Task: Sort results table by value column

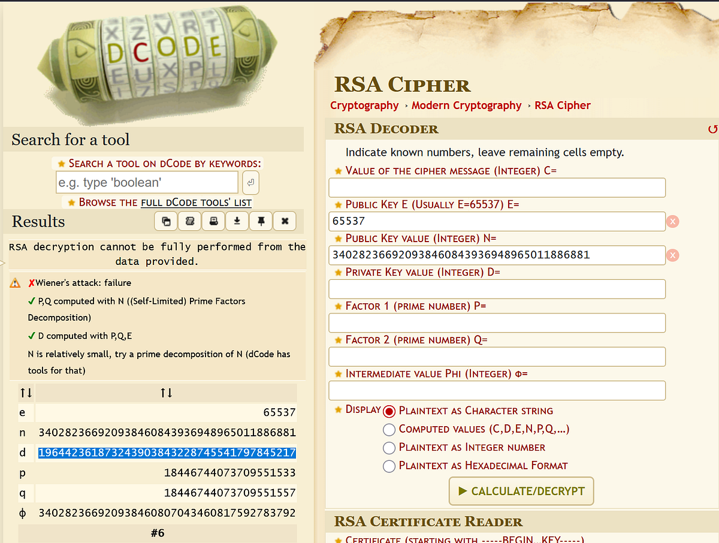Action: pos(167,393)
